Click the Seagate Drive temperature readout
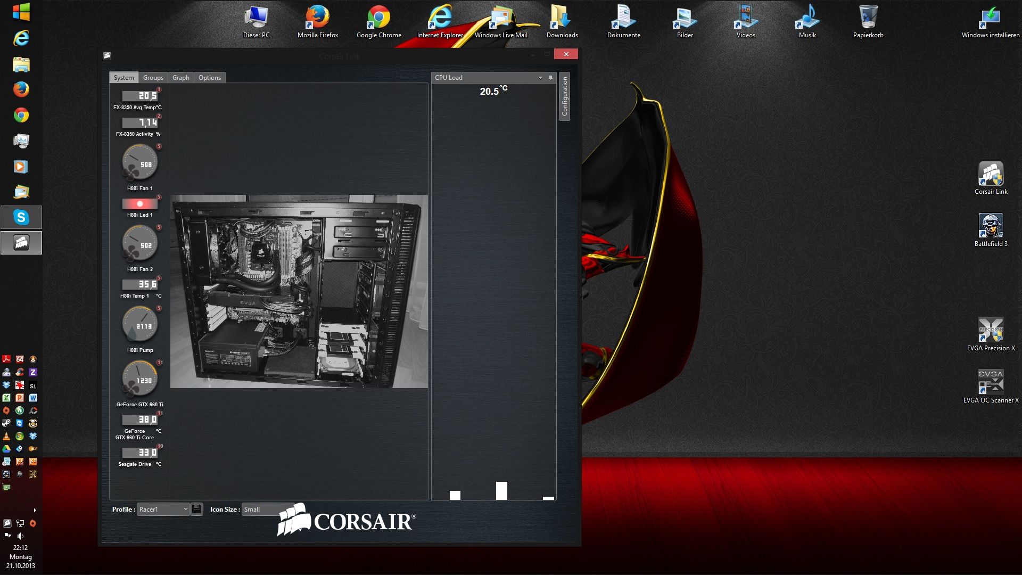 pyautogui.click(x=140, y=453)
